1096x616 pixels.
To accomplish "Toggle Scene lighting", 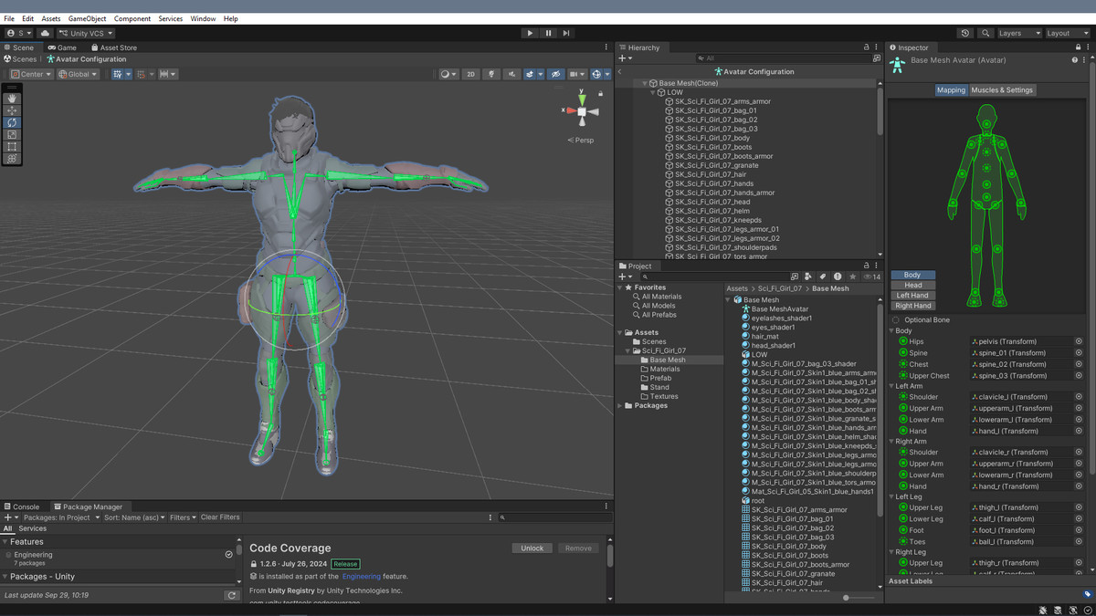I will (x=491, y=74).
